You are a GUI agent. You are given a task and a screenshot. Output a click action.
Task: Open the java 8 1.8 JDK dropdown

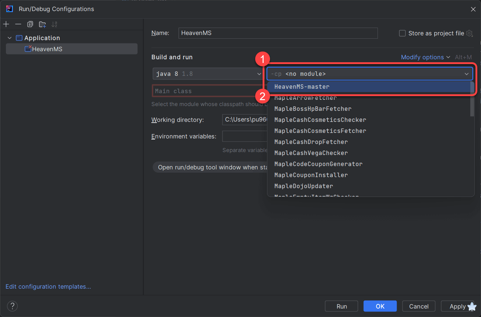(x=207, y=74)
